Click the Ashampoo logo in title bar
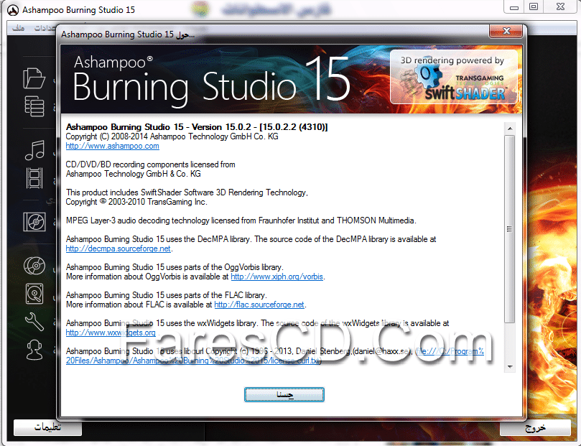581x446 pixels. coord(13,10)
